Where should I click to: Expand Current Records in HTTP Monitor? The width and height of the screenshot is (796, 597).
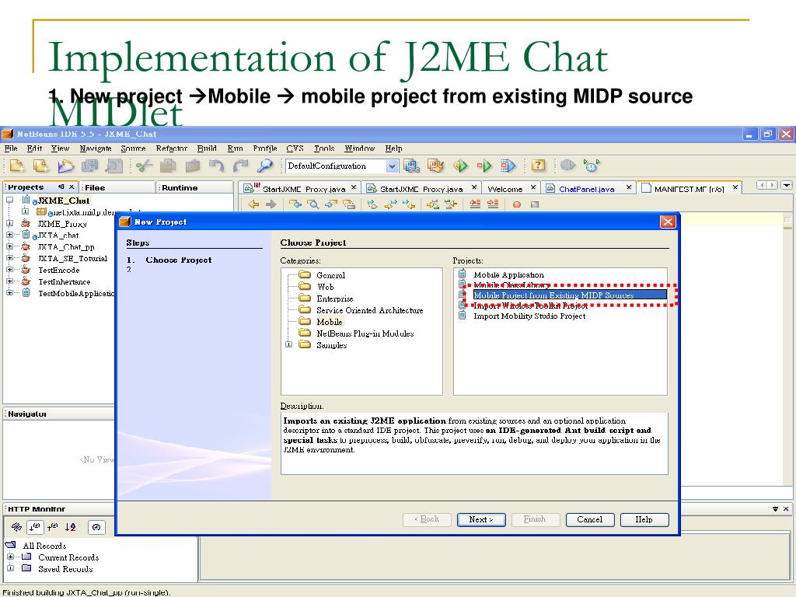click(x=10, y=557)
